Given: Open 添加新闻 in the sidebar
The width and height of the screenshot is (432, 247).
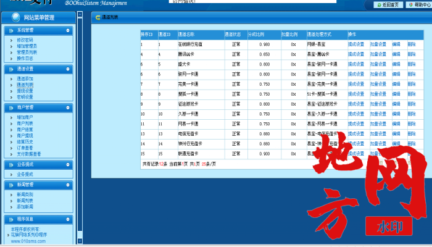Looking at the screenshot, I should pyautogui.click(x=25, y=206).
